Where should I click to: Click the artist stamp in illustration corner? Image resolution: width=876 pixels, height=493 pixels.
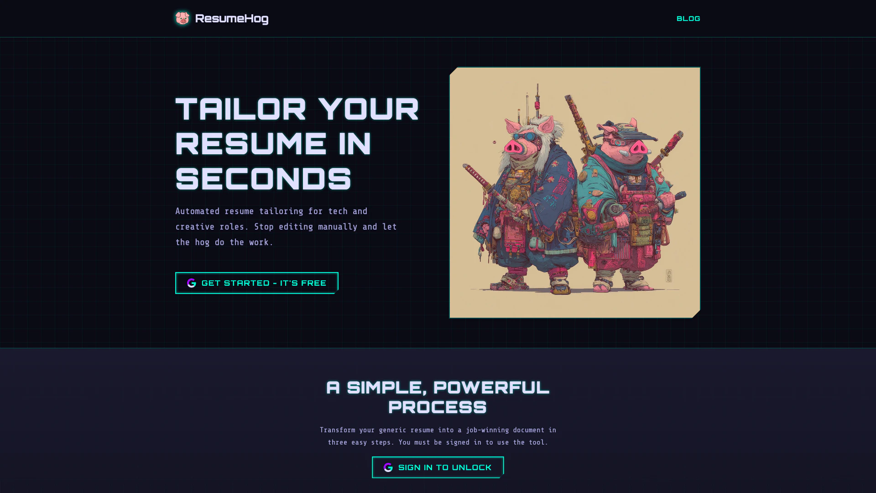point(669,276)
